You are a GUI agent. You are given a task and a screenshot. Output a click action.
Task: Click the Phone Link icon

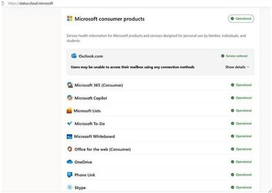coord(70,174)
